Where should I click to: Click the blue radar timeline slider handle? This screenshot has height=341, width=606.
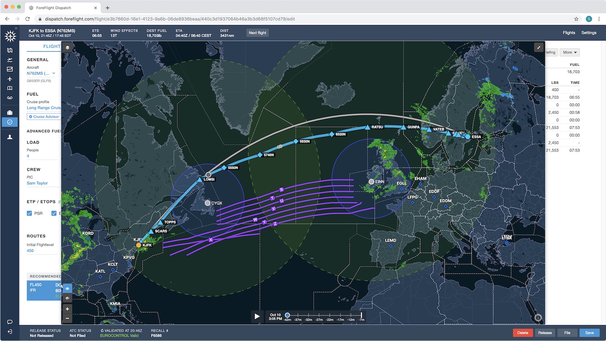pyautogui.click(x=287, y=315)
